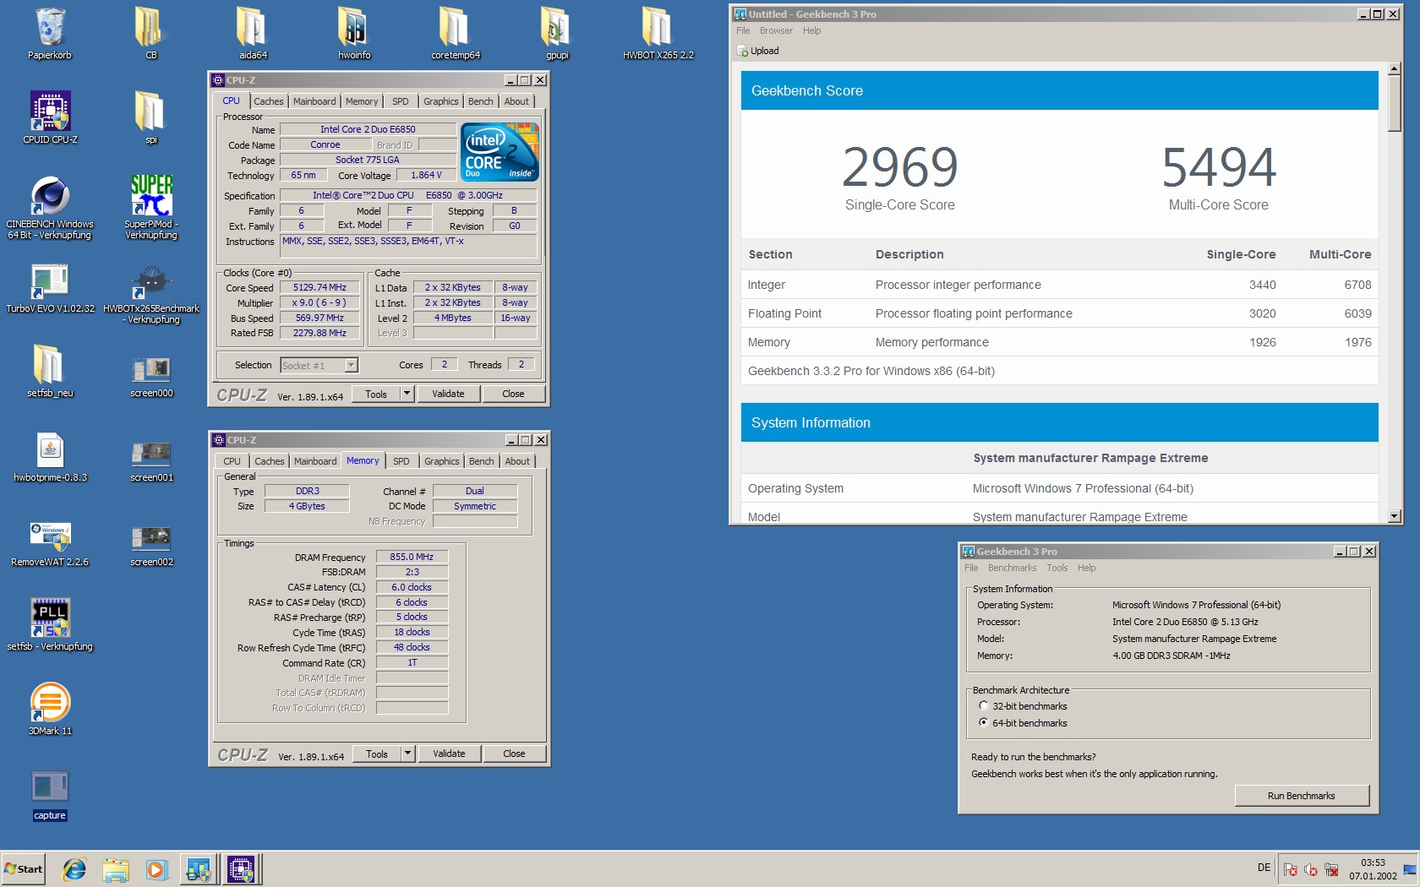Open the Browser menu in Geekbench results window

776,30
